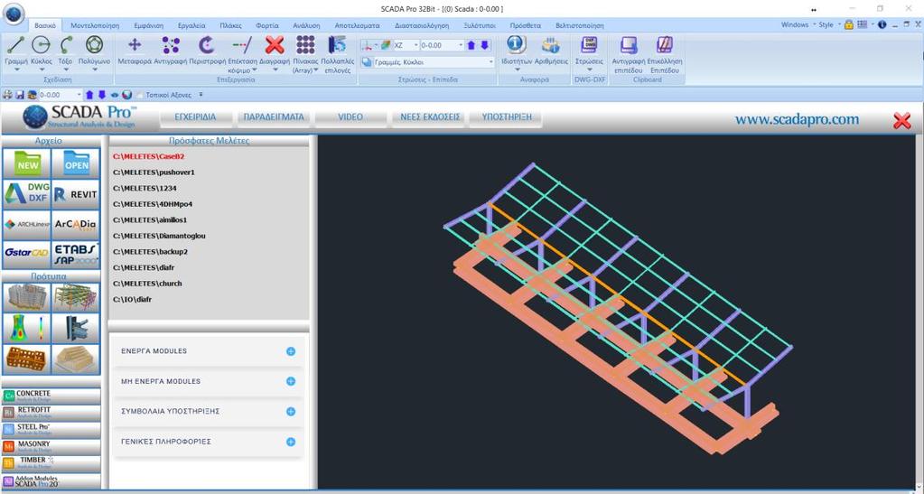Viewport: 924px width, 494px height.
Task: Expand the ΓΕΝΙΚΕΣ ΠΛΗΡΟΦΟΡΙΕΣ section
Action: point(291,442)
